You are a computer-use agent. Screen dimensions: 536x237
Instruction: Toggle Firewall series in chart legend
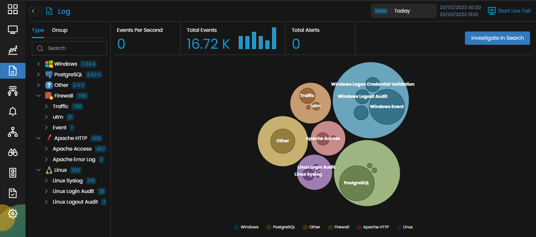(x=338, y=227)
